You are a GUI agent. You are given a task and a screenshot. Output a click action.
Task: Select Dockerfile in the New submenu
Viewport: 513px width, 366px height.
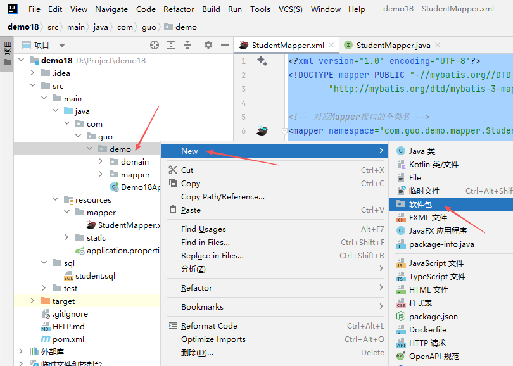pos(427,330)
